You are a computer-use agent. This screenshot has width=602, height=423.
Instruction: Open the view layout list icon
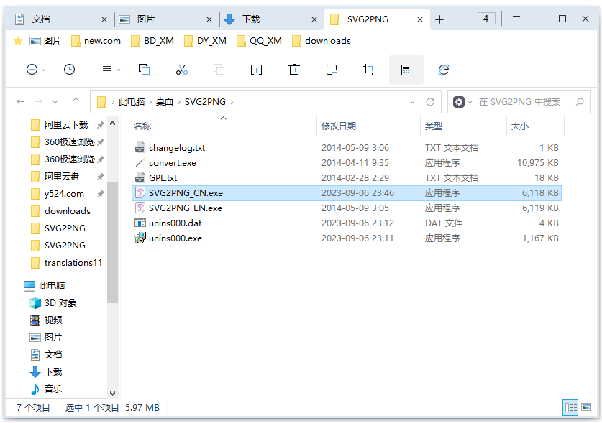[107, 70]
